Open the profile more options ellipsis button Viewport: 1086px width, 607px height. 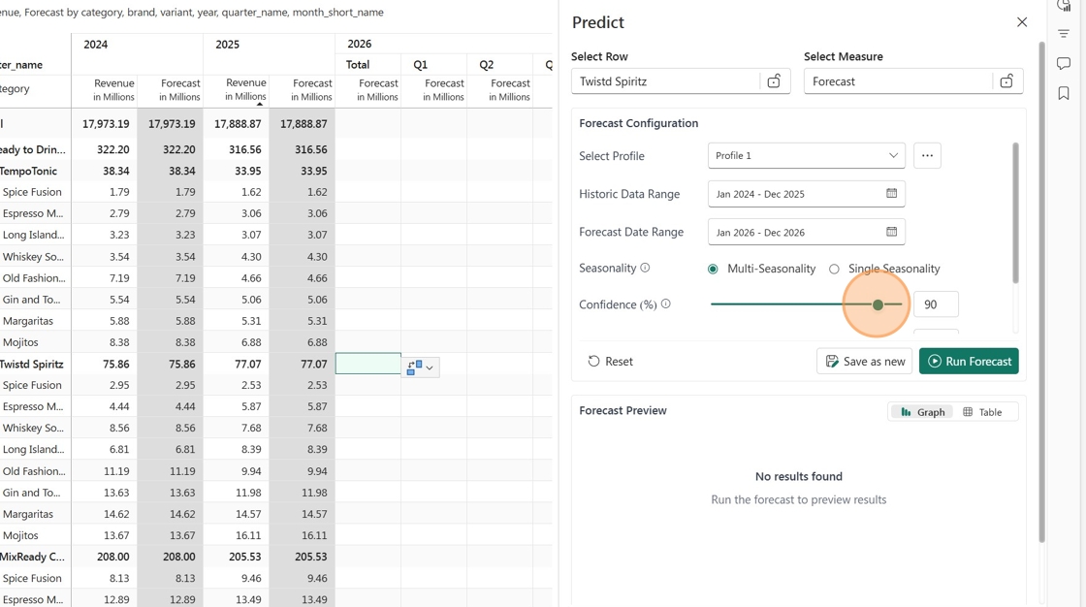pos(927,155)
